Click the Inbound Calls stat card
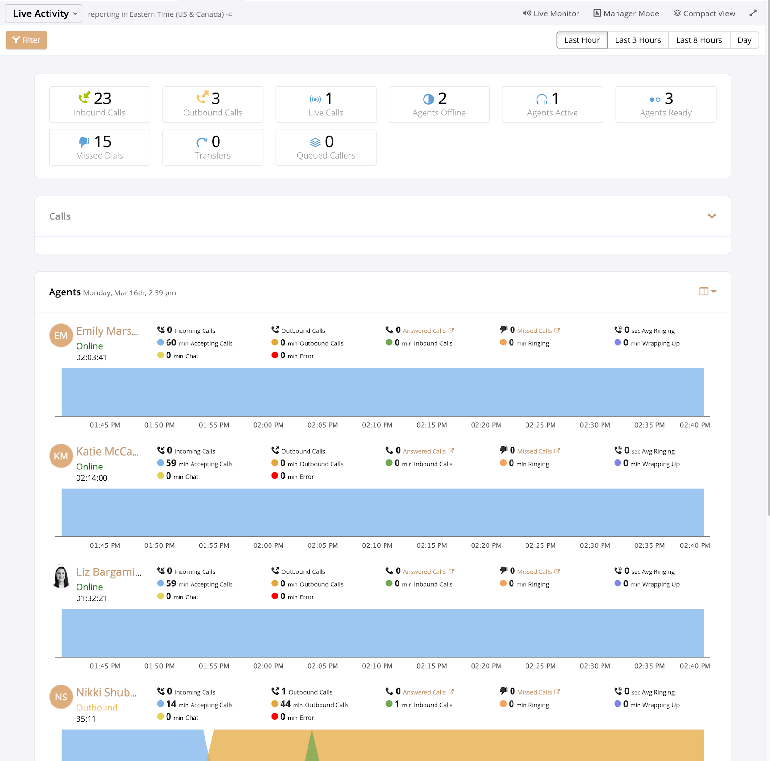Image resolution: width=770 pixels, height=761 pixels. (x=100, y=104)
